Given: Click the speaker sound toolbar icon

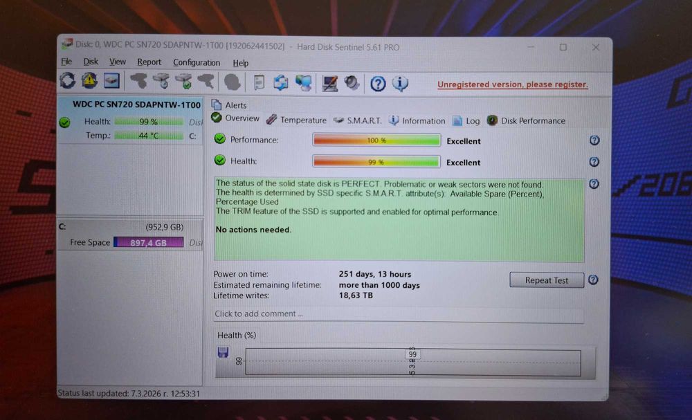Looking at the screenshot, I should point(352,83).
